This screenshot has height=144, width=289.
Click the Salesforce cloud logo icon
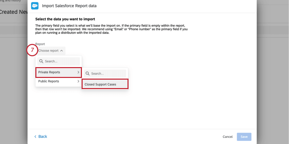pos(35,6)
